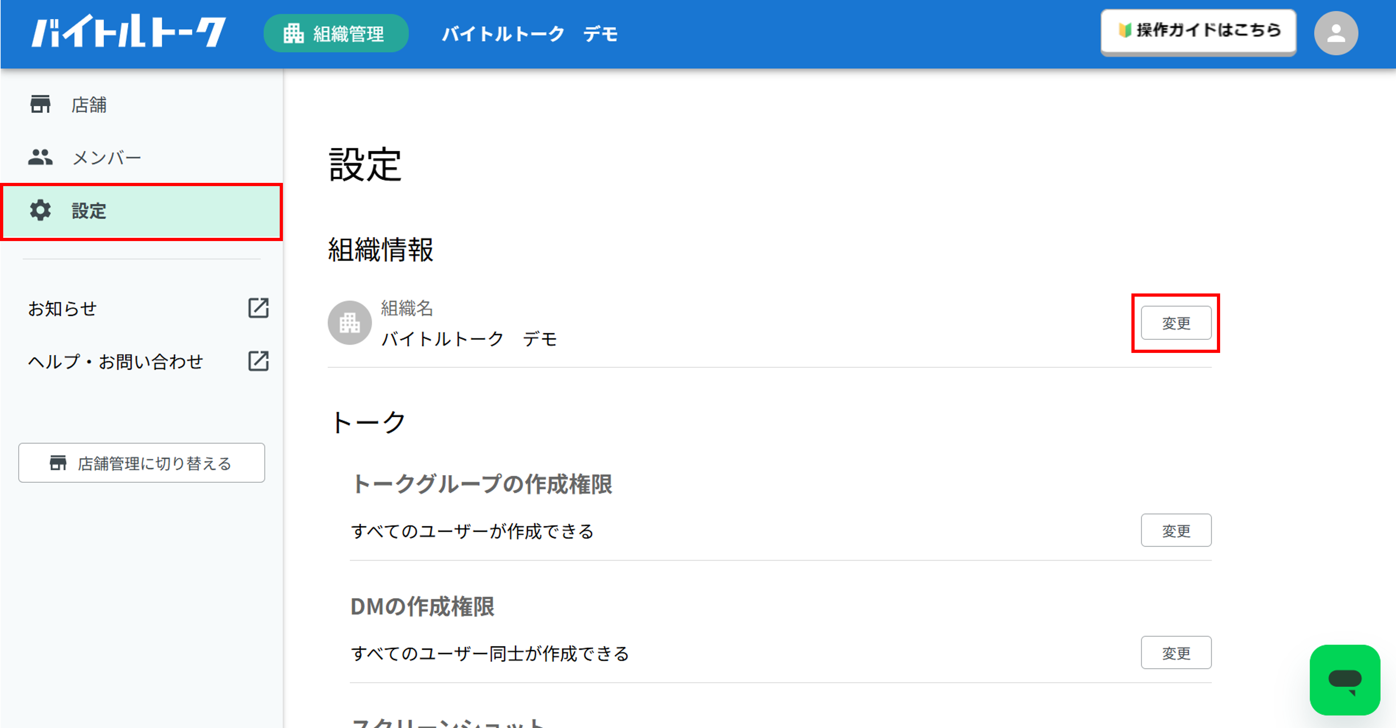The height and width of the screenshot is (728, 1396).
Task: Click the store icon beside 店舗
Action: 40,104
